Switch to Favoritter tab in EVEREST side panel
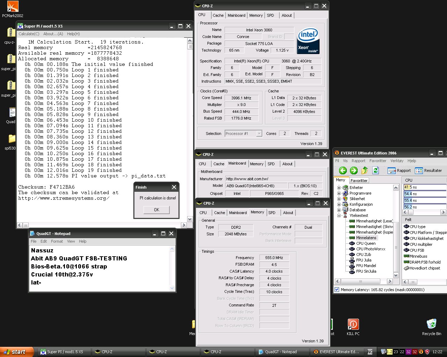The height and width of the screenshot is (357, 447). 359,181
